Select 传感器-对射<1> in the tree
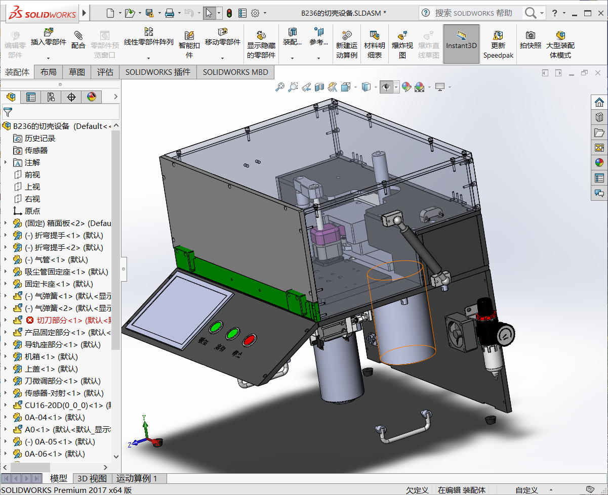Screen dimensions: 608x495 click(x=64, y=393)
